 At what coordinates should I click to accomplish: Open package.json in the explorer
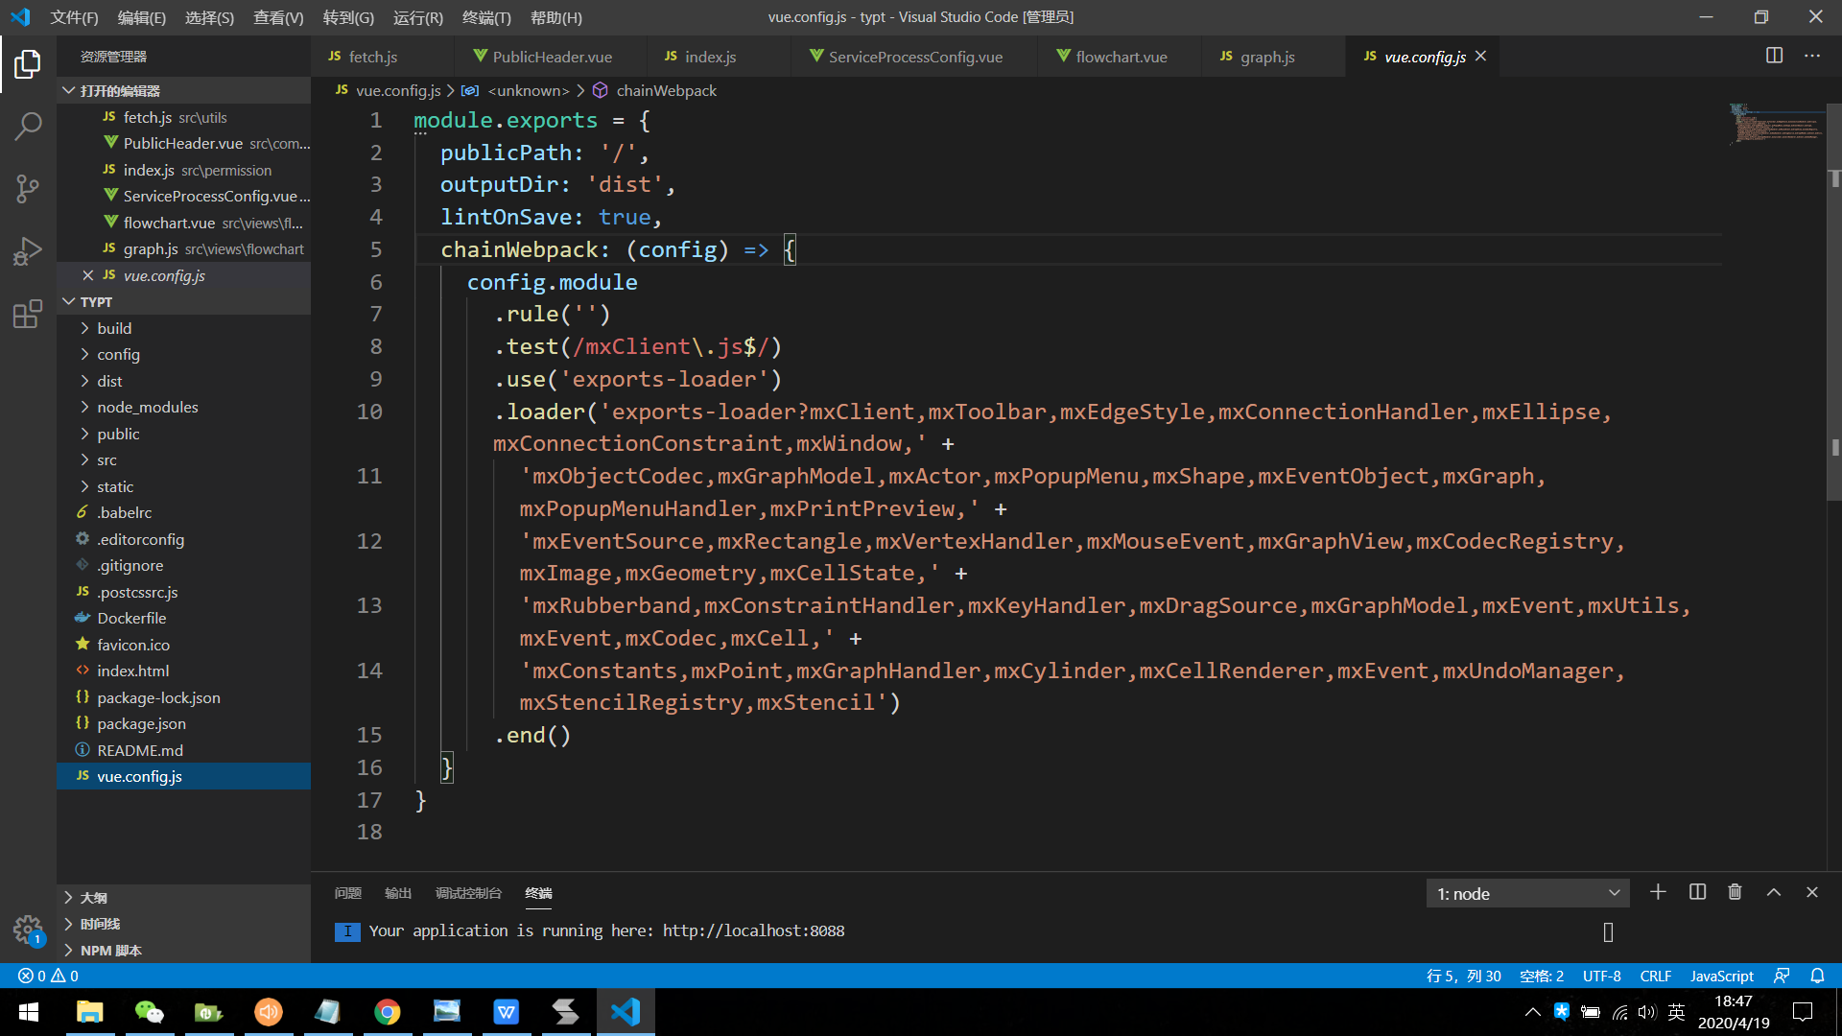coord(141,723)
